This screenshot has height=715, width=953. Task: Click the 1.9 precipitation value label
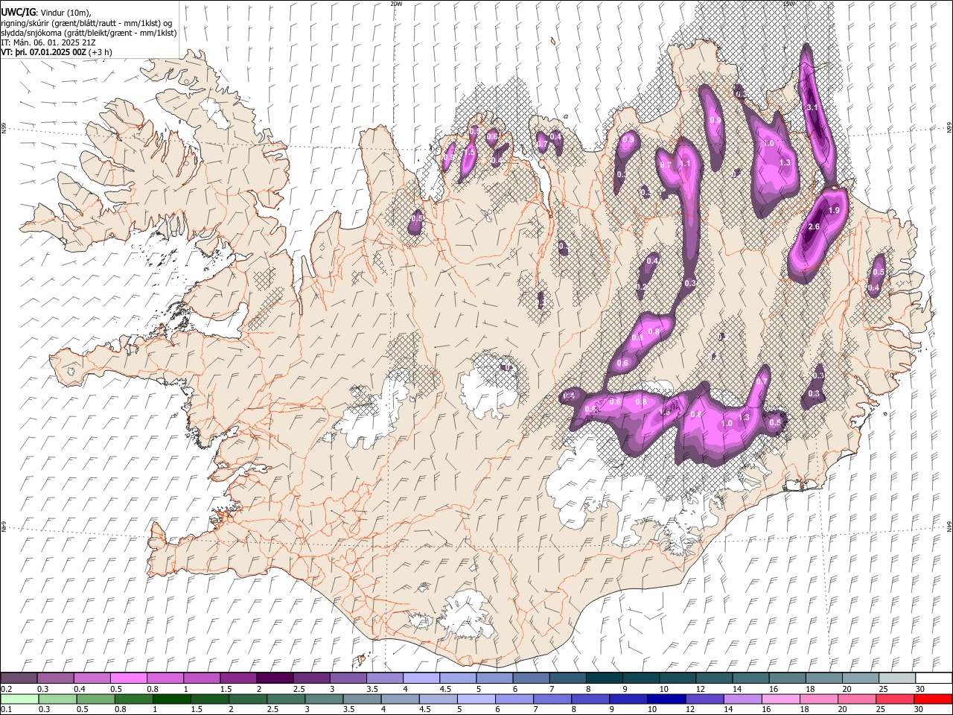[834, 211]
